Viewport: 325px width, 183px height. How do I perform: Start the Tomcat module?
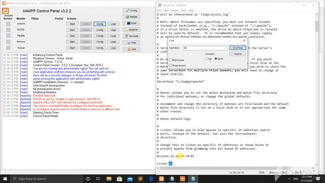pyautogui.click(x=72, y=48)
